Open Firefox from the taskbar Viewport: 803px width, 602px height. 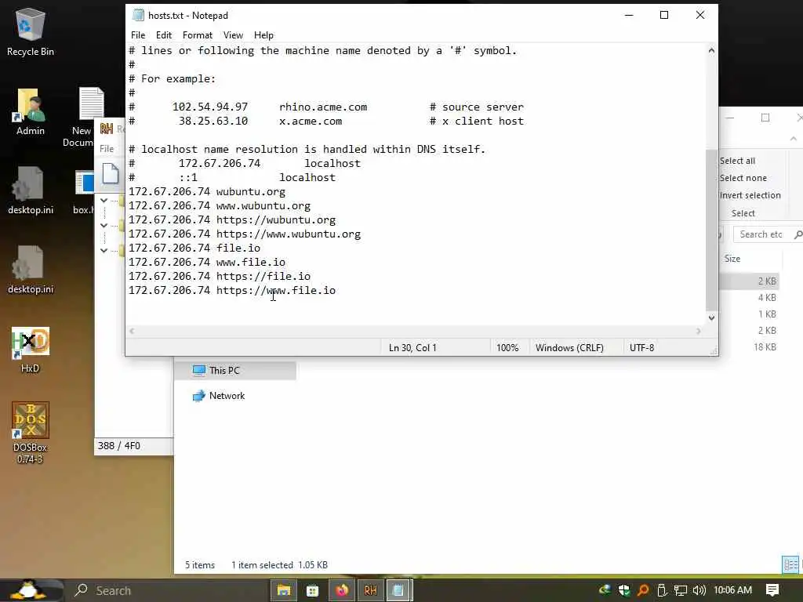[x=342, y=590]
